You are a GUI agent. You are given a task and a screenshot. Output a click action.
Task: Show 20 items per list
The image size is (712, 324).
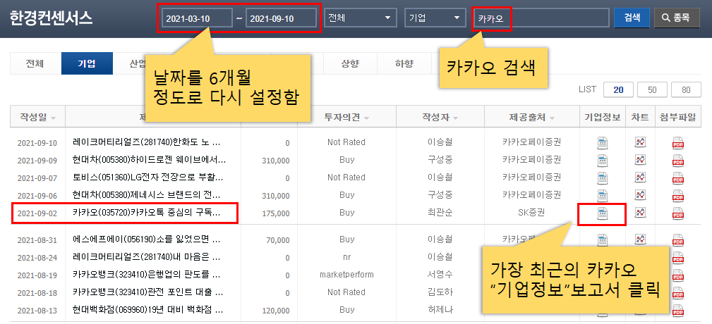(618, 89)
